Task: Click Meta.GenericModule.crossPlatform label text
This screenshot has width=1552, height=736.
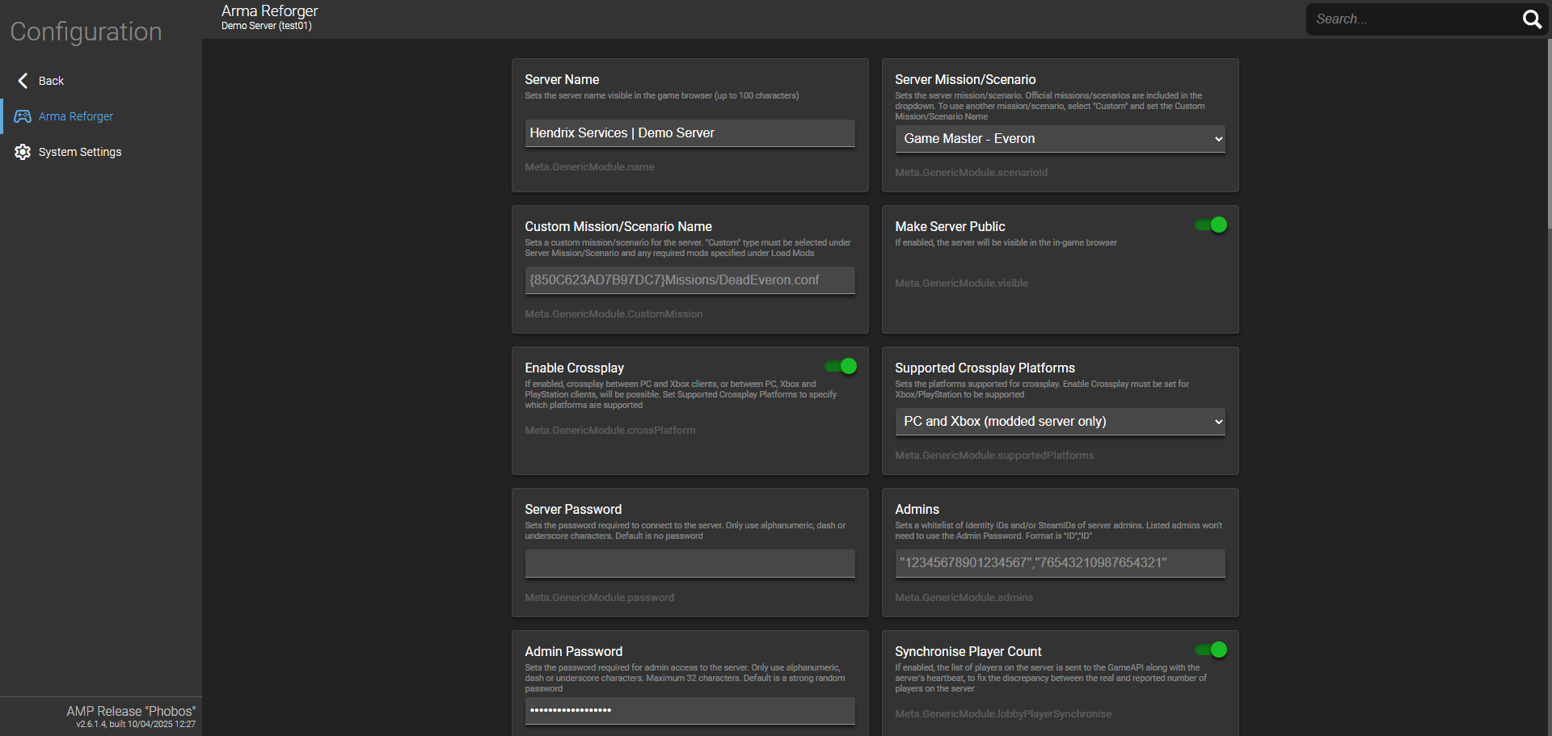Action: point(610,431)
